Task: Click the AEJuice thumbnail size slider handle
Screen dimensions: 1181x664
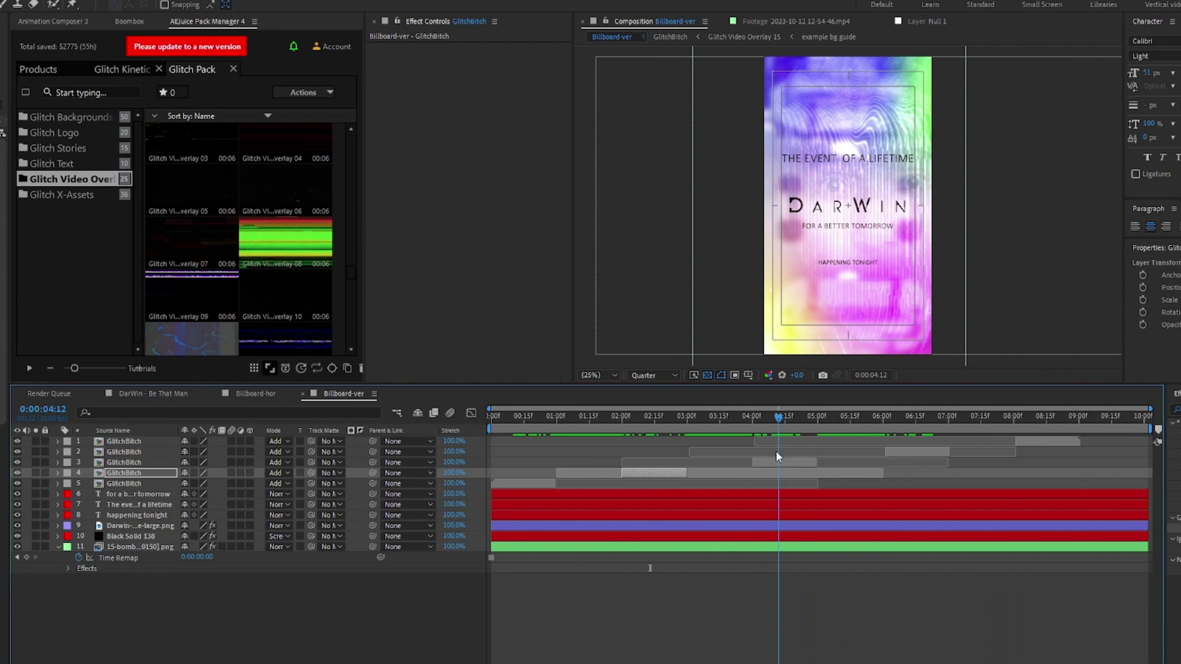Action: point(74,368)
